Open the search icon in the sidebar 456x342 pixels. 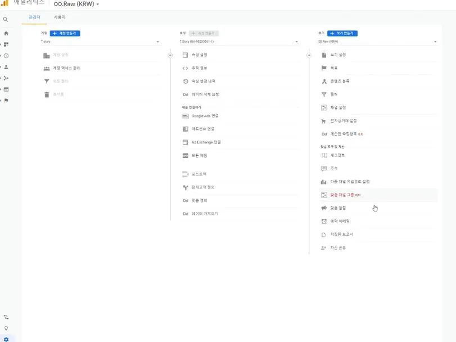6,20
